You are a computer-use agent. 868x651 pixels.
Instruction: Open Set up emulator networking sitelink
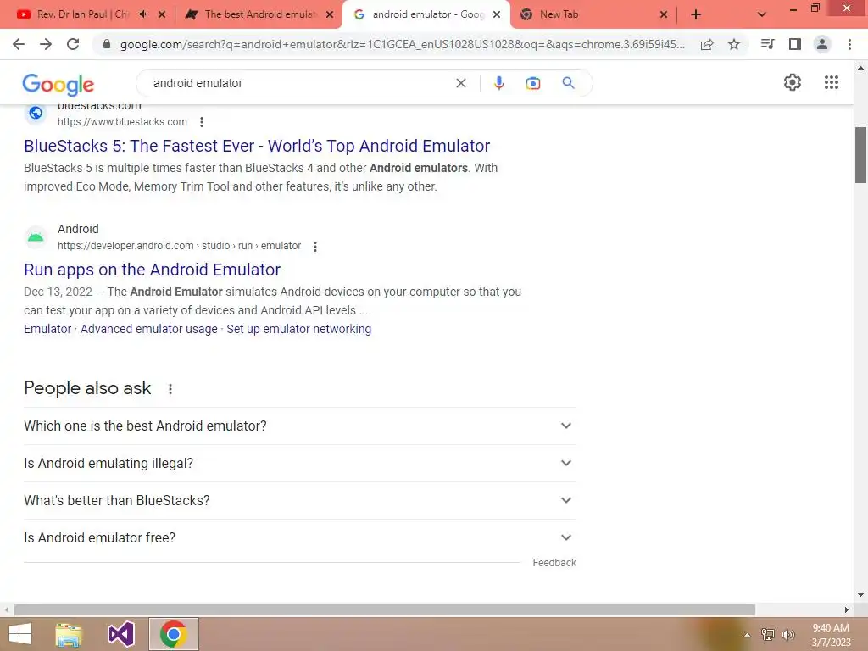299,329
